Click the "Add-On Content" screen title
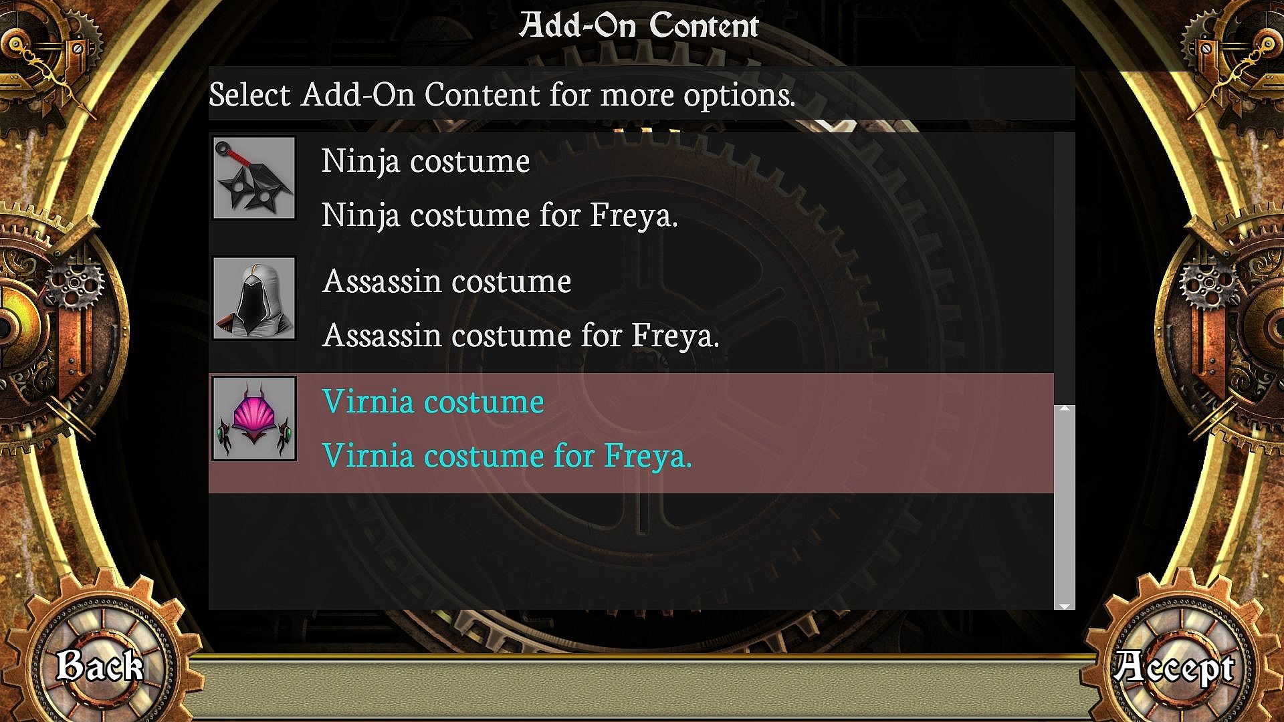The width and height of the screenshot is (1284, 722). (639, 25)
